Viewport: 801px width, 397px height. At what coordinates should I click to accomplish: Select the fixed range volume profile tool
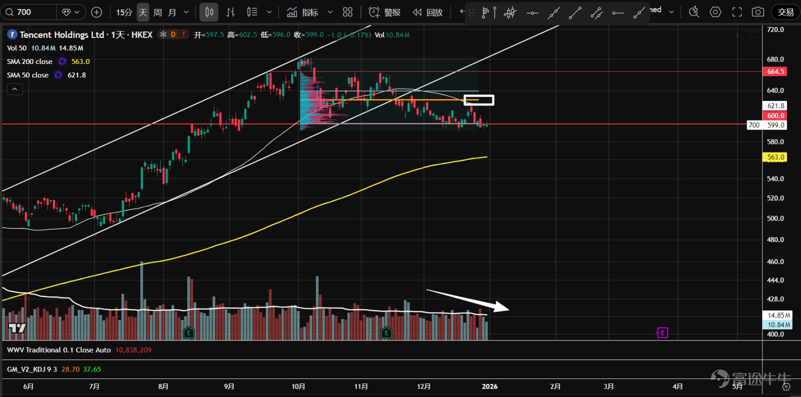click(x=488, y=12)
